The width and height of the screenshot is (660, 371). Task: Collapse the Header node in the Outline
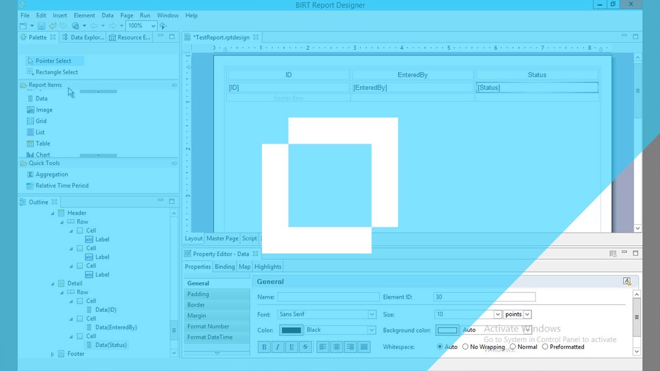pos(53,213)
